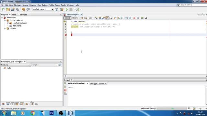This screenshot has width=207, height=116.
Task: Click the Build Project hammer icon
Action: point(57,9)
